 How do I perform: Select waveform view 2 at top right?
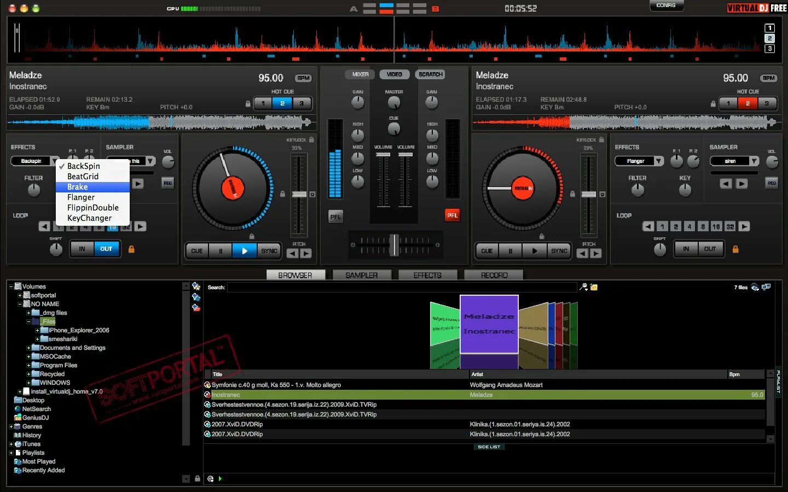click(769, 38)
